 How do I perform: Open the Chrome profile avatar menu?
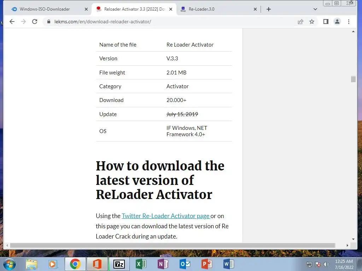[x=337, y=22]
